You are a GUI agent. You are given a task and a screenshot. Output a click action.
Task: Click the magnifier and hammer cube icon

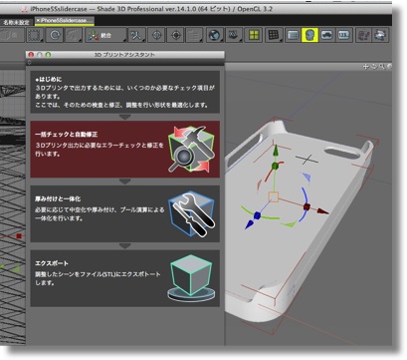pyautogui.click(x=191, y=149)
